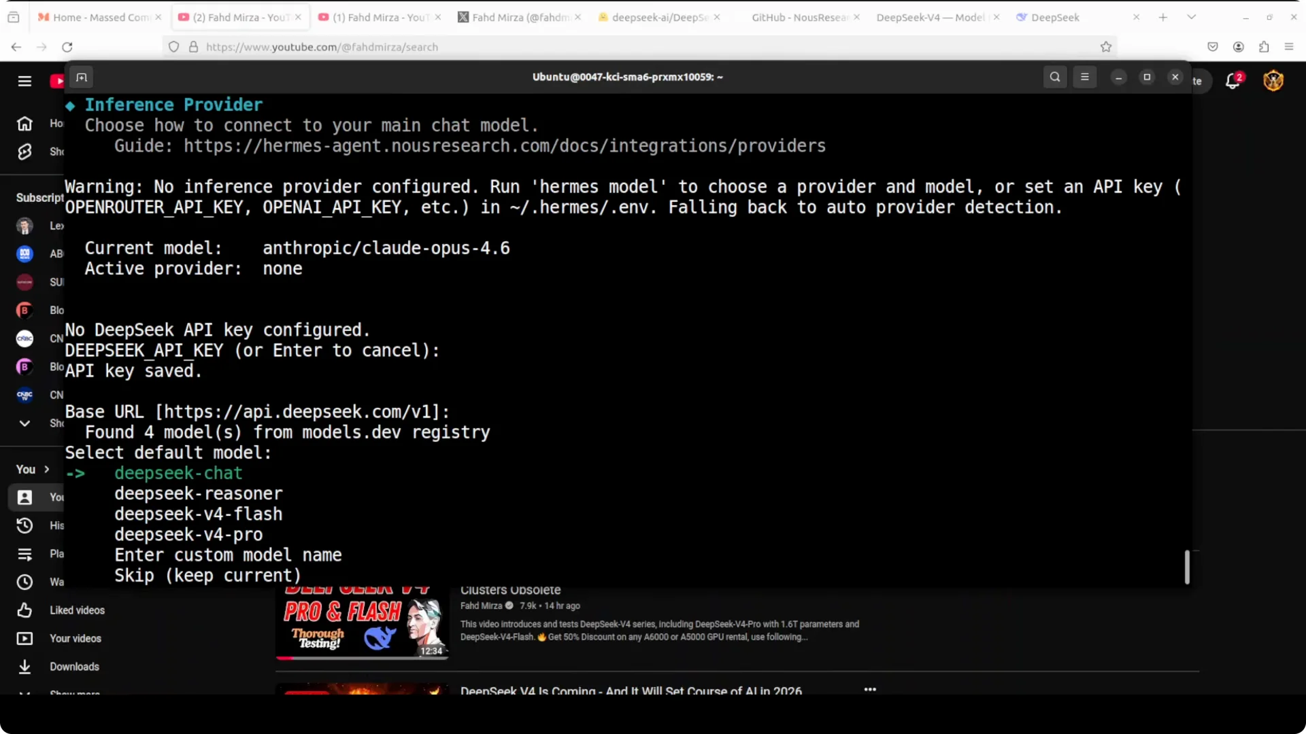The height and width of the screenshot is (734, 1306).
Task: Click the terminal new tab icon
Action: [82, 77]
